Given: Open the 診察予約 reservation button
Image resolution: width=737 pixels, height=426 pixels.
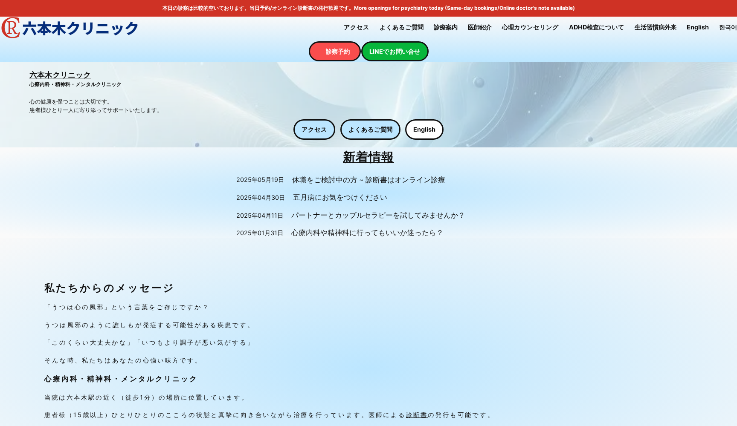Looking at the screenshot, I should pyautogui.click(x=334, y=51).
